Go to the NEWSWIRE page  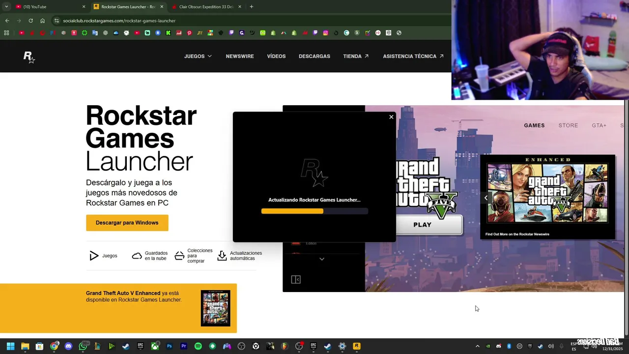pos(240,56)
